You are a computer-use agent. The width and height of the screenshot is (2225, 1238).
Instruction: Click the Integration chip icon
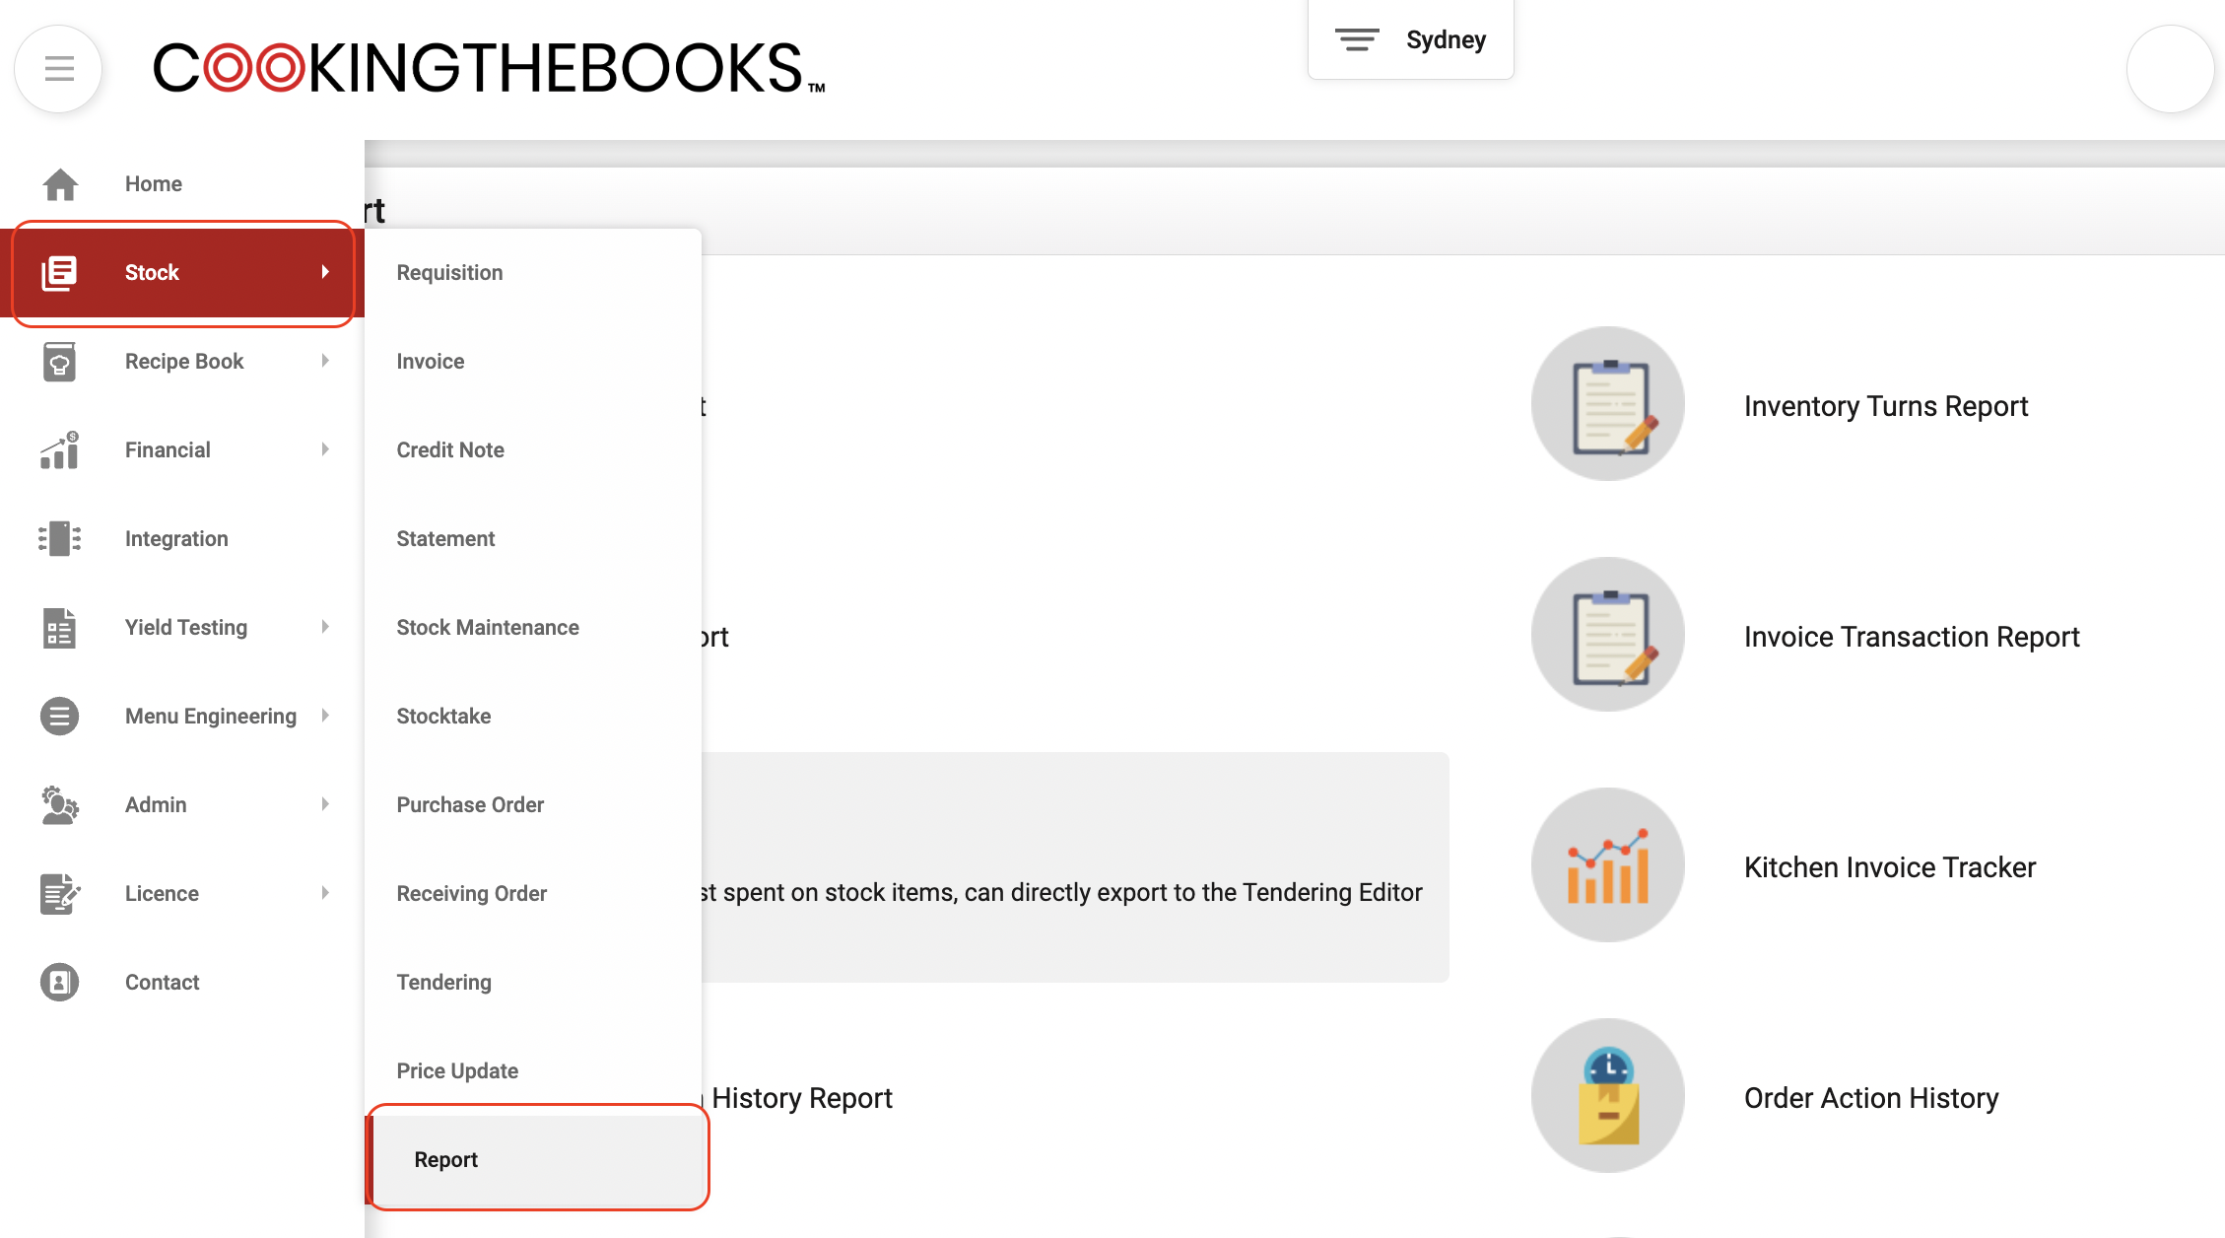[59, 539]
